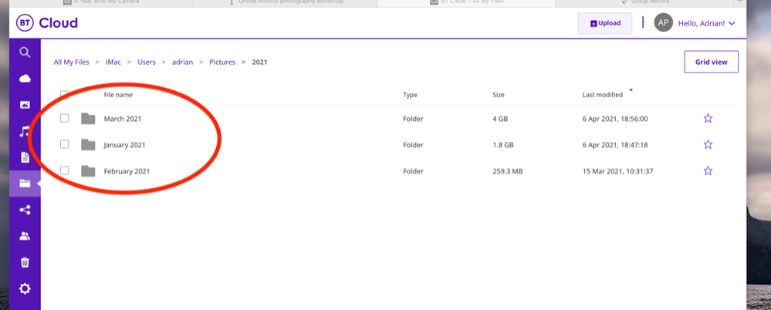Go to Pictures breadcrumb
771x310 pixels.
(222, 62)
